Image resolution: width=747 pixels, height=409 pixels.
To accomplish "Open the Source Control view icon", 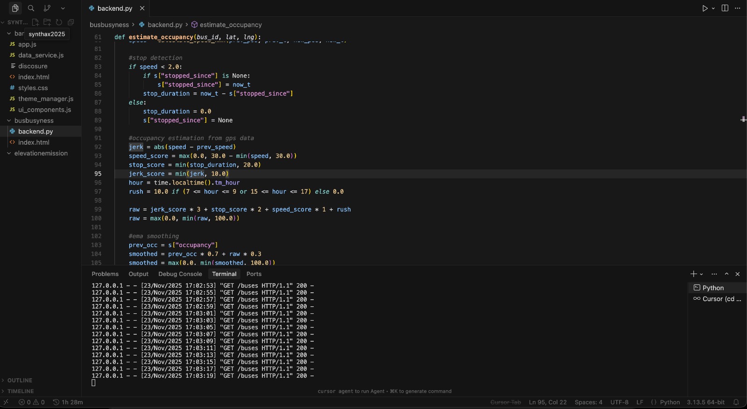I will click(x=47, y=8).
